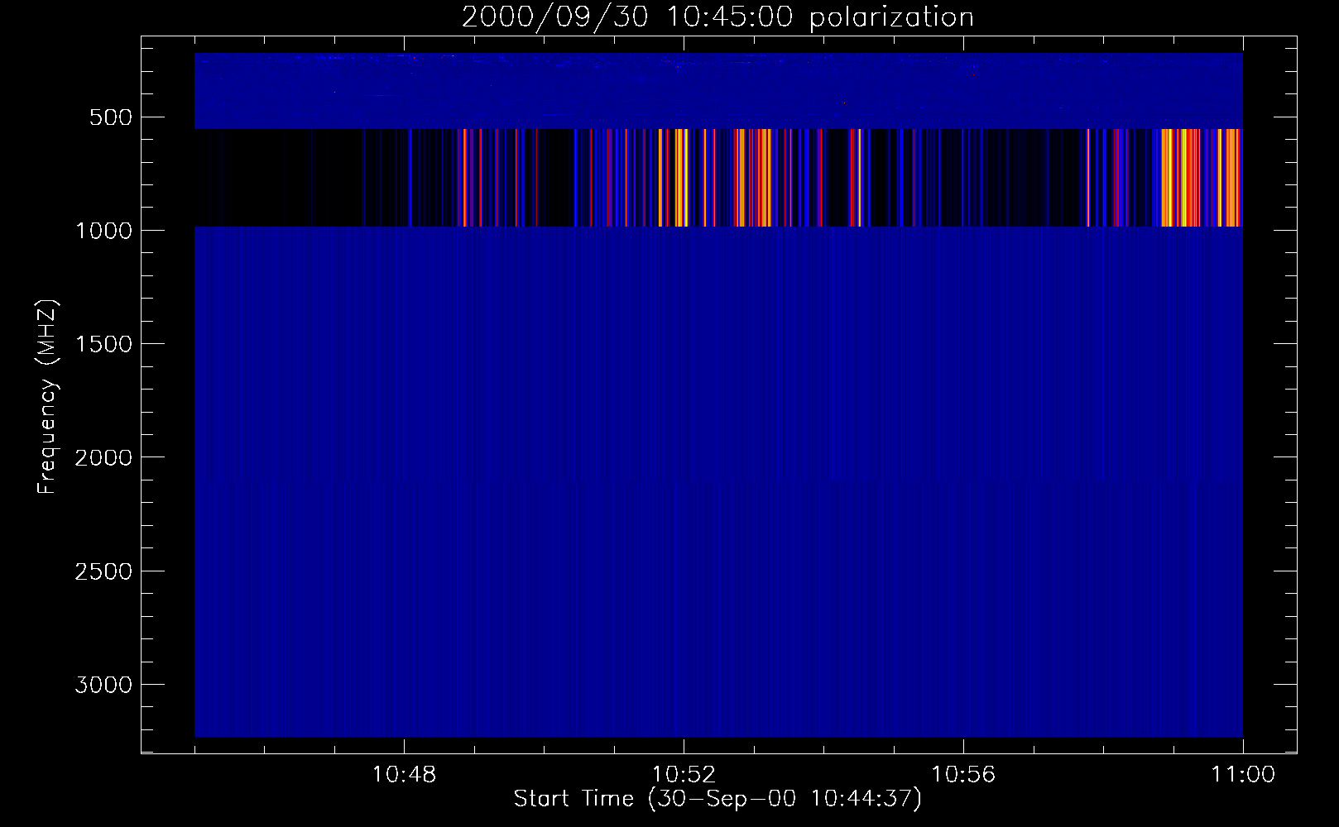1339x827 pixels.
Task: Click the 3000 frequency tick label
Action: tap(103, 685)
